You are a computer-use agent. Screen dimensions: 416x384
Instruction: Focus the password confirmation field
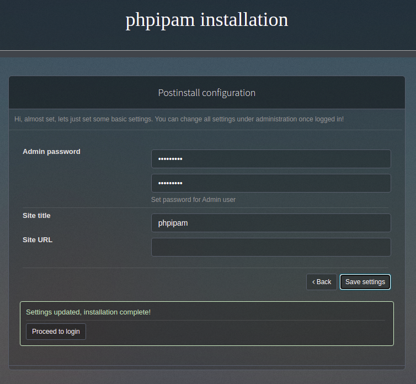271,183
